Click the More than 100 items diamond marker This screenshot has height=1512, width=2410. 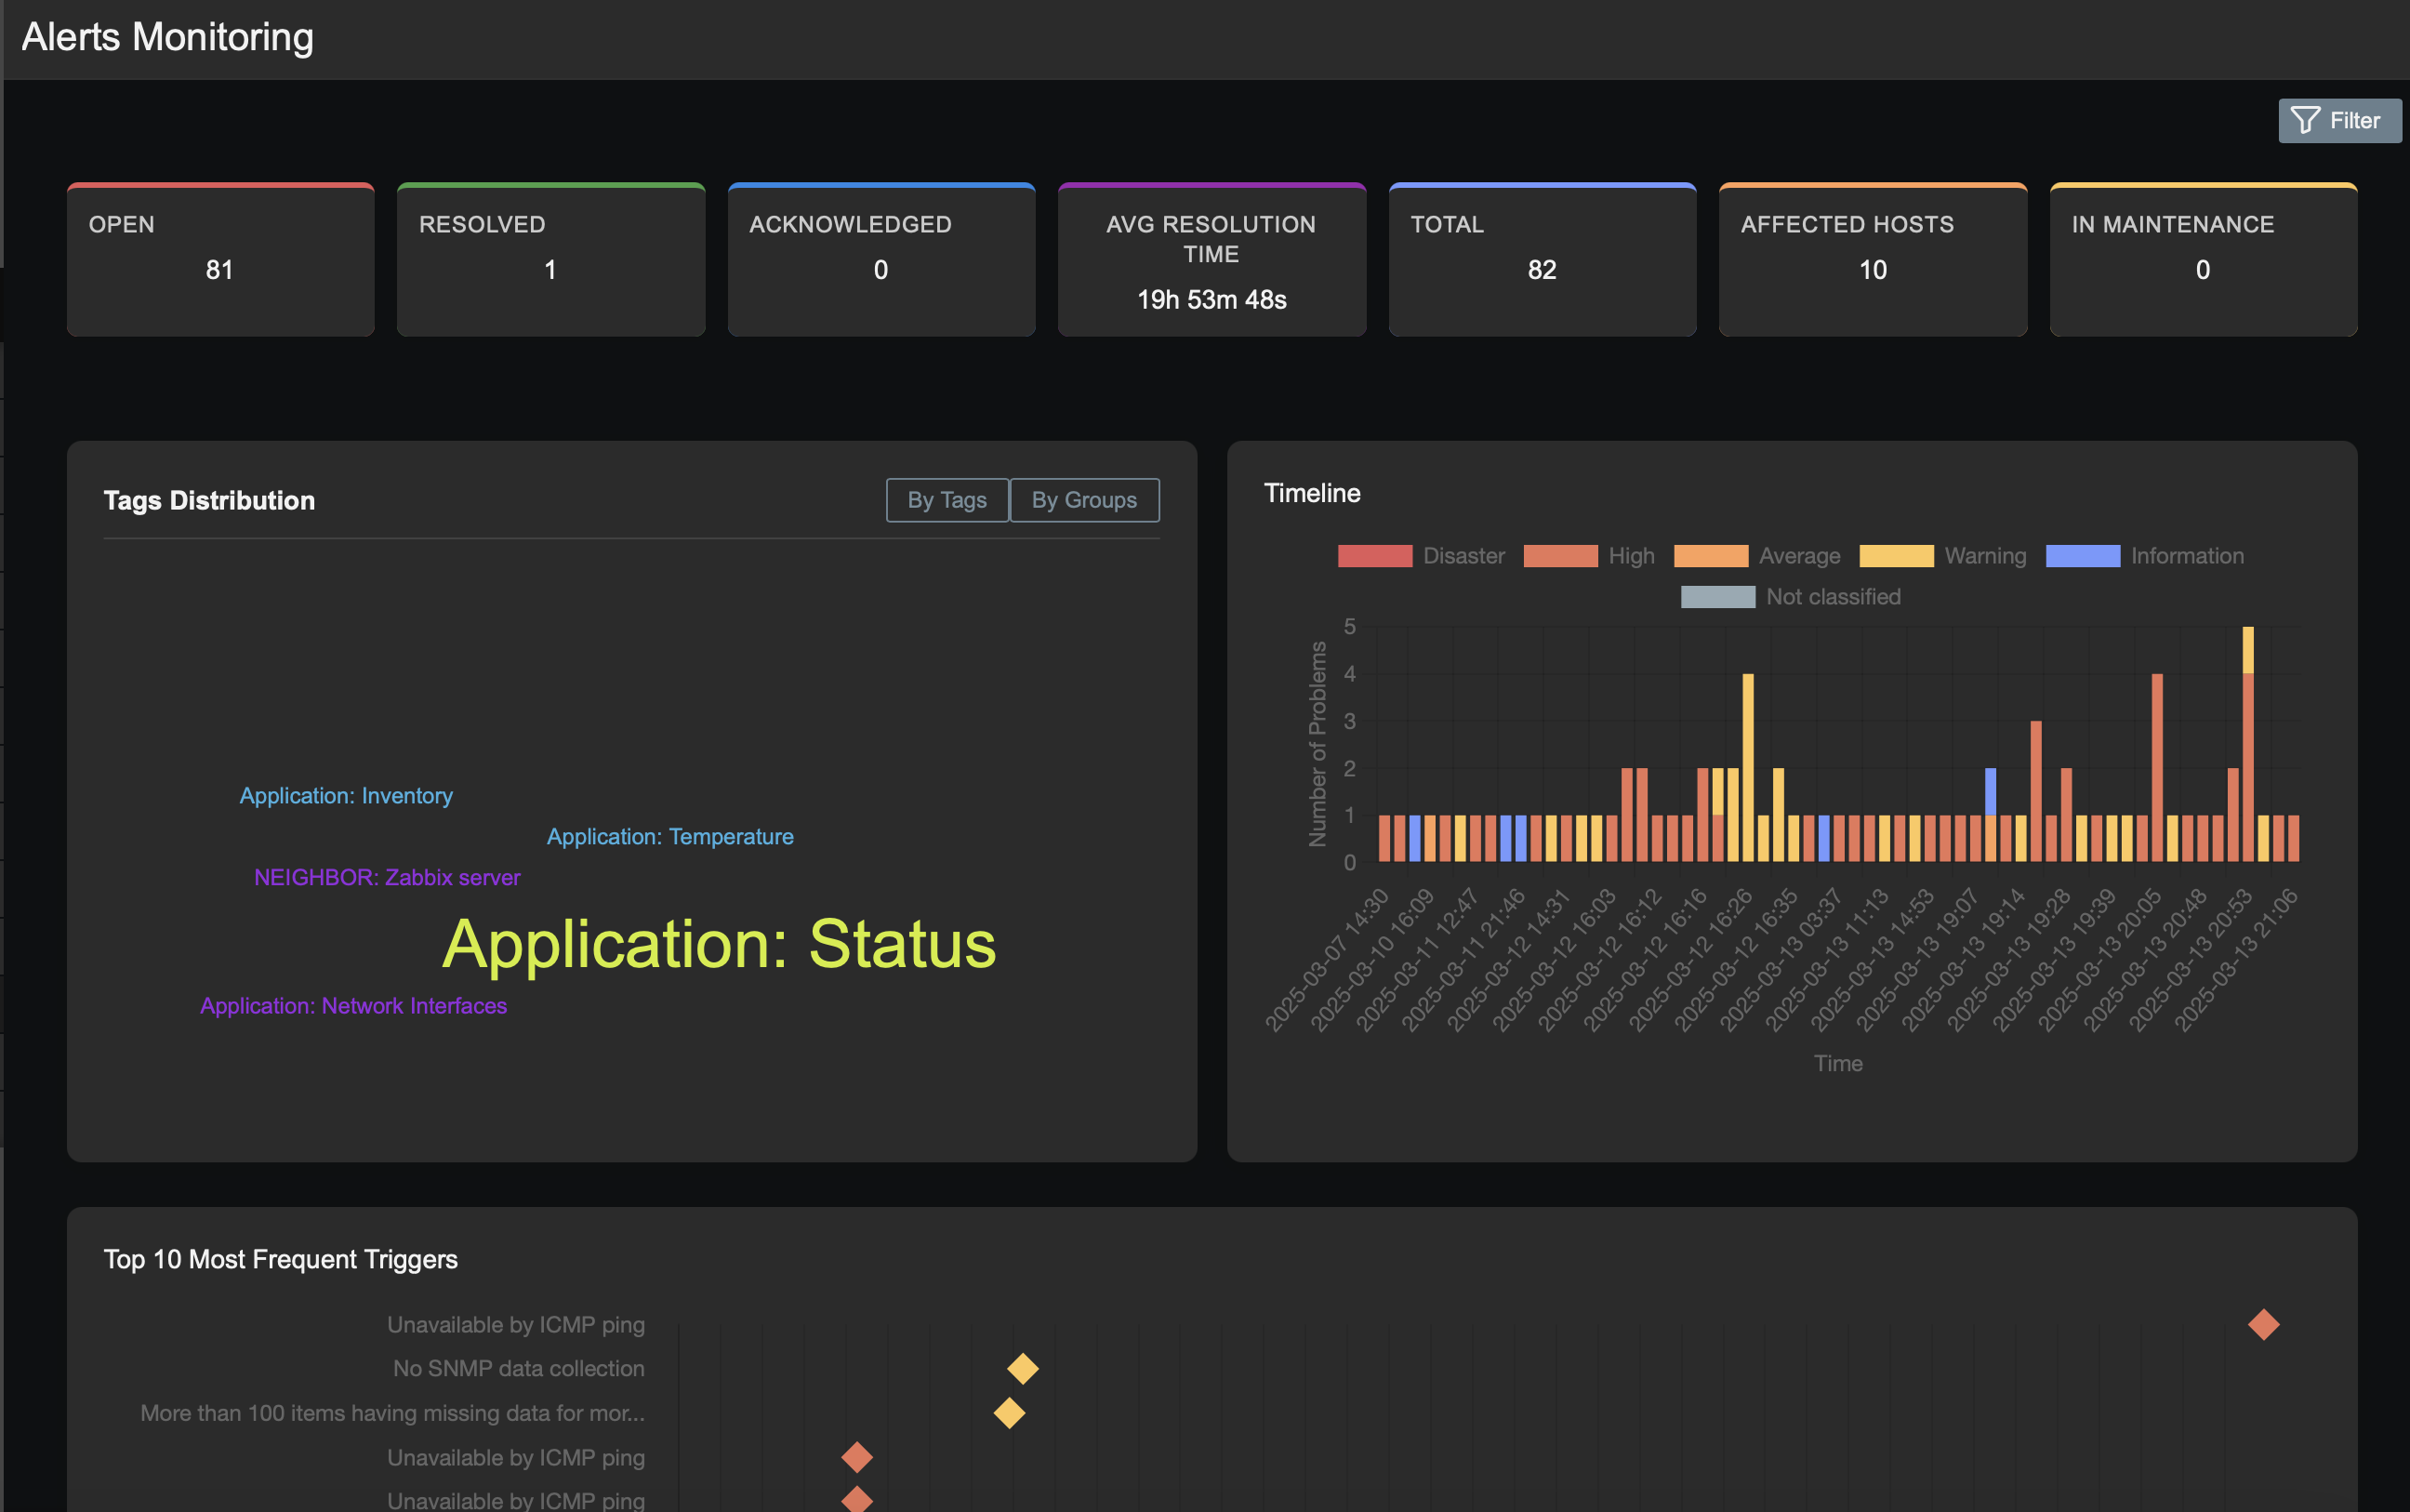(1009, 1413)
